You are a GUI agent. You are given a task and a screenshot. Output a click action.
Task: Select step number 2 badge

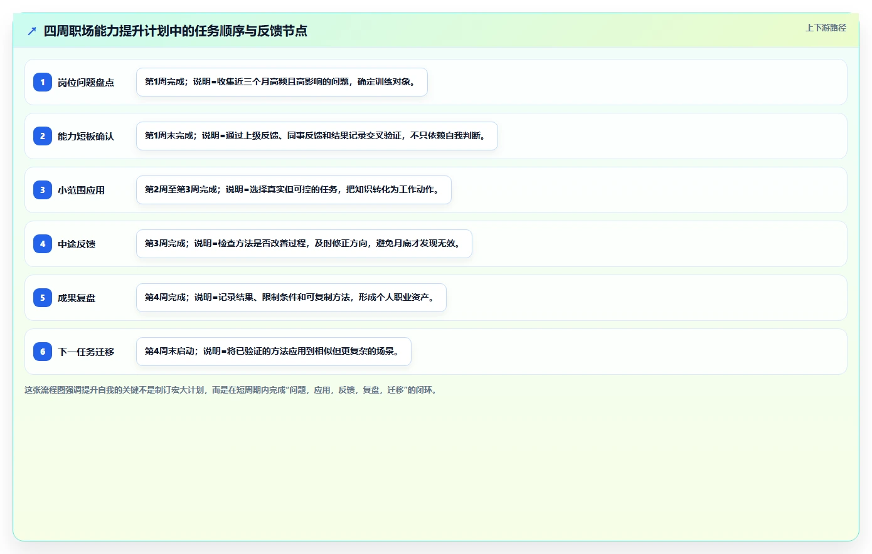(x=43, y=136)
